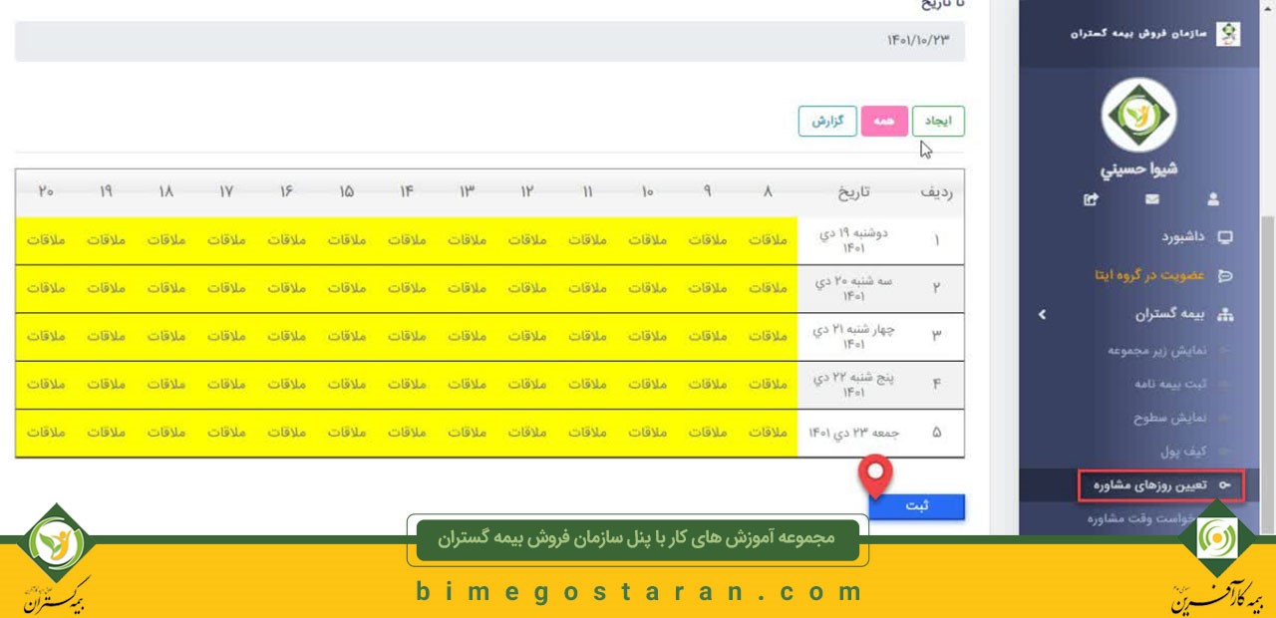This screenshot has height=618, width=1276.
Task: Toggle the hour 9 ملاقات slot for سه شنبه ۲۰ دی
Action: coord(707,288)
